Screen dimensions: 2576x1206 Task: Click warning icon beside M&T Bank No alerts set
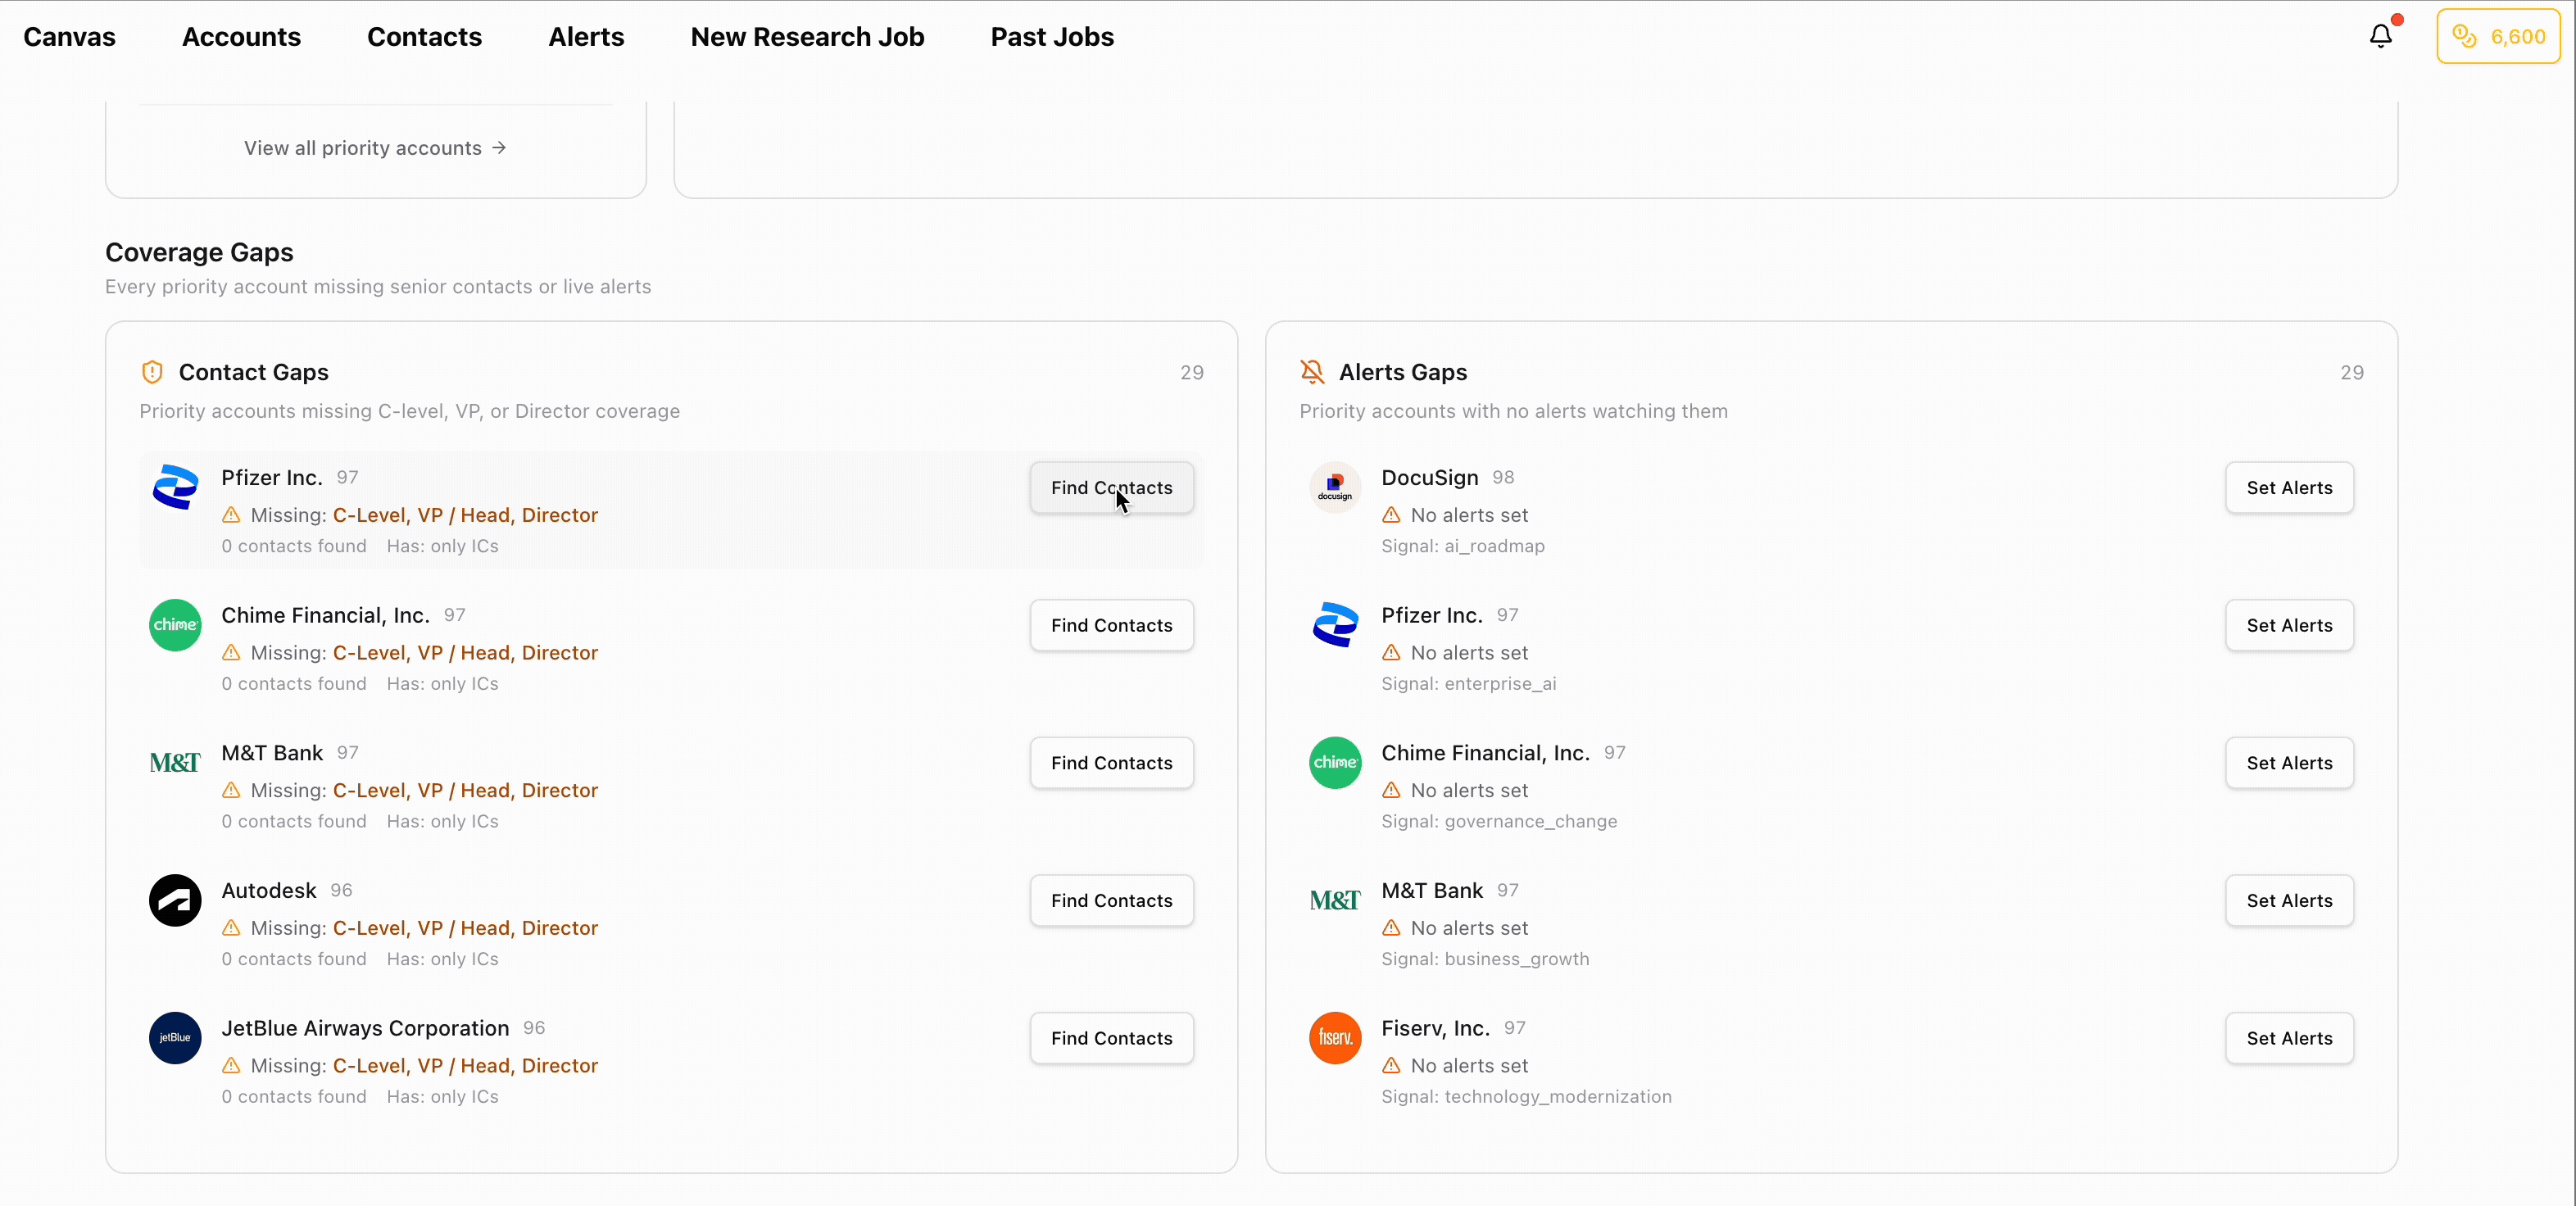(x=1391, y=928)
